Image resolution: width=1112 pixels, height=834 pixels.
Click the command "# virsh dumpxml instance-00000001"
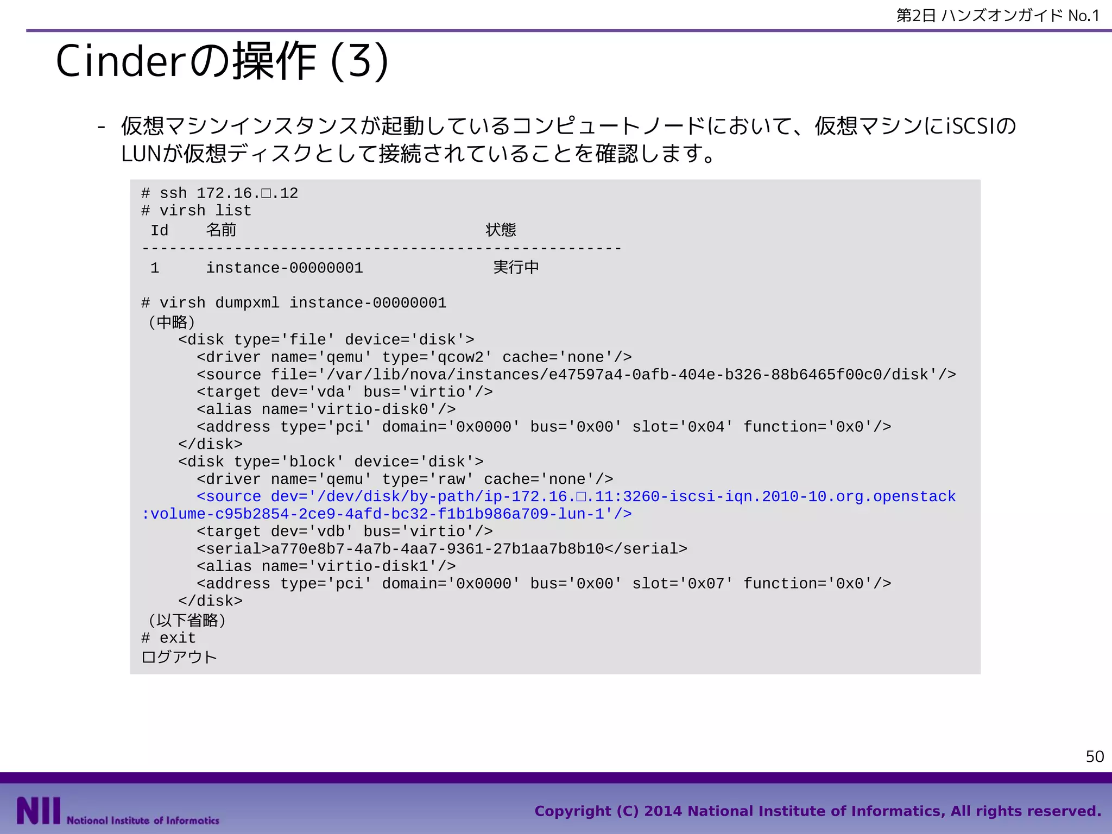(294, 302)
